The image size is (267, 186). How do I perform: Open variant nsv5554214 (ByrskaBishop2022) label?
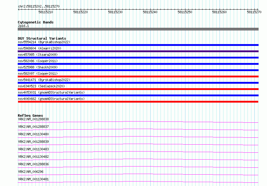point(44,42)
